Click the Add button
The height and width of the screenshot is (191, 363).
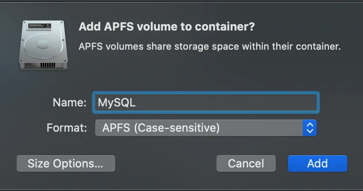pyautogui.click(x=317, y=164)
